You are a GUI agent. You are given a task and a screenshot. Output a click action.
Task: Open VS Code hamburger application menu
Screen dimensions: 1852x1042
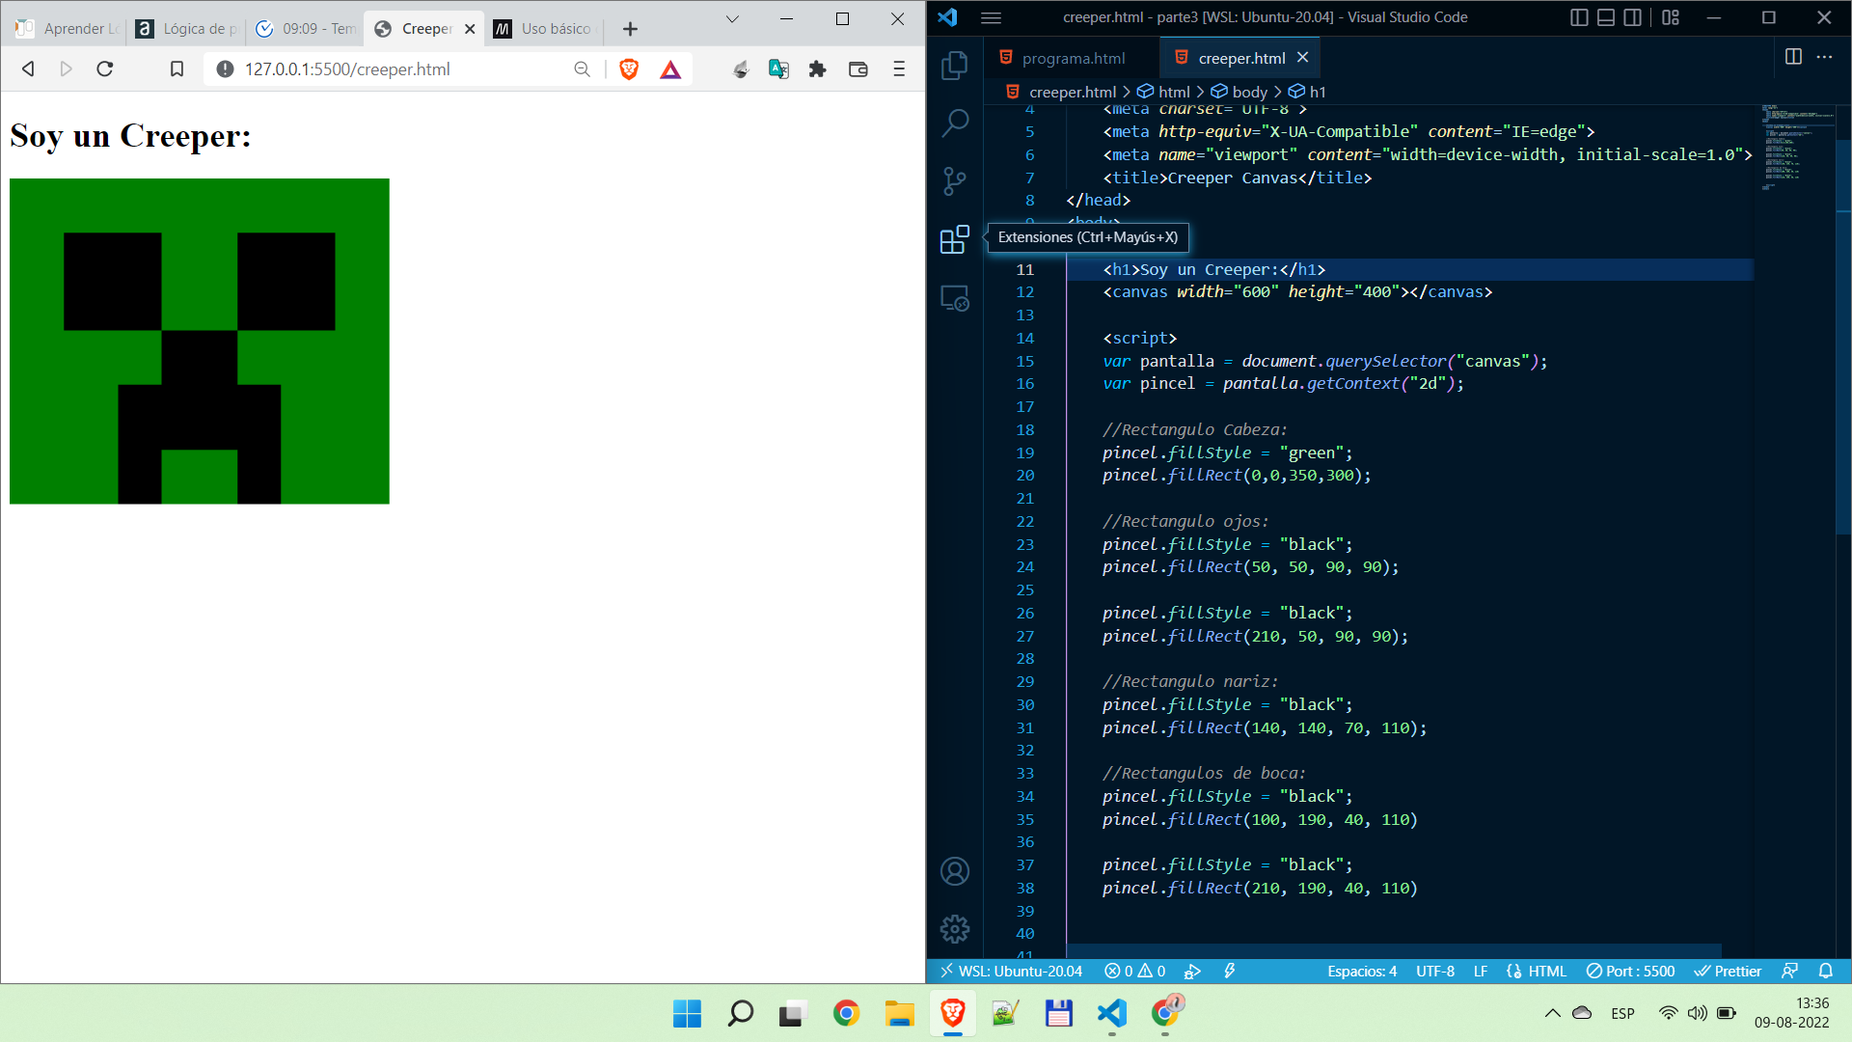click(x=991, y=17)
